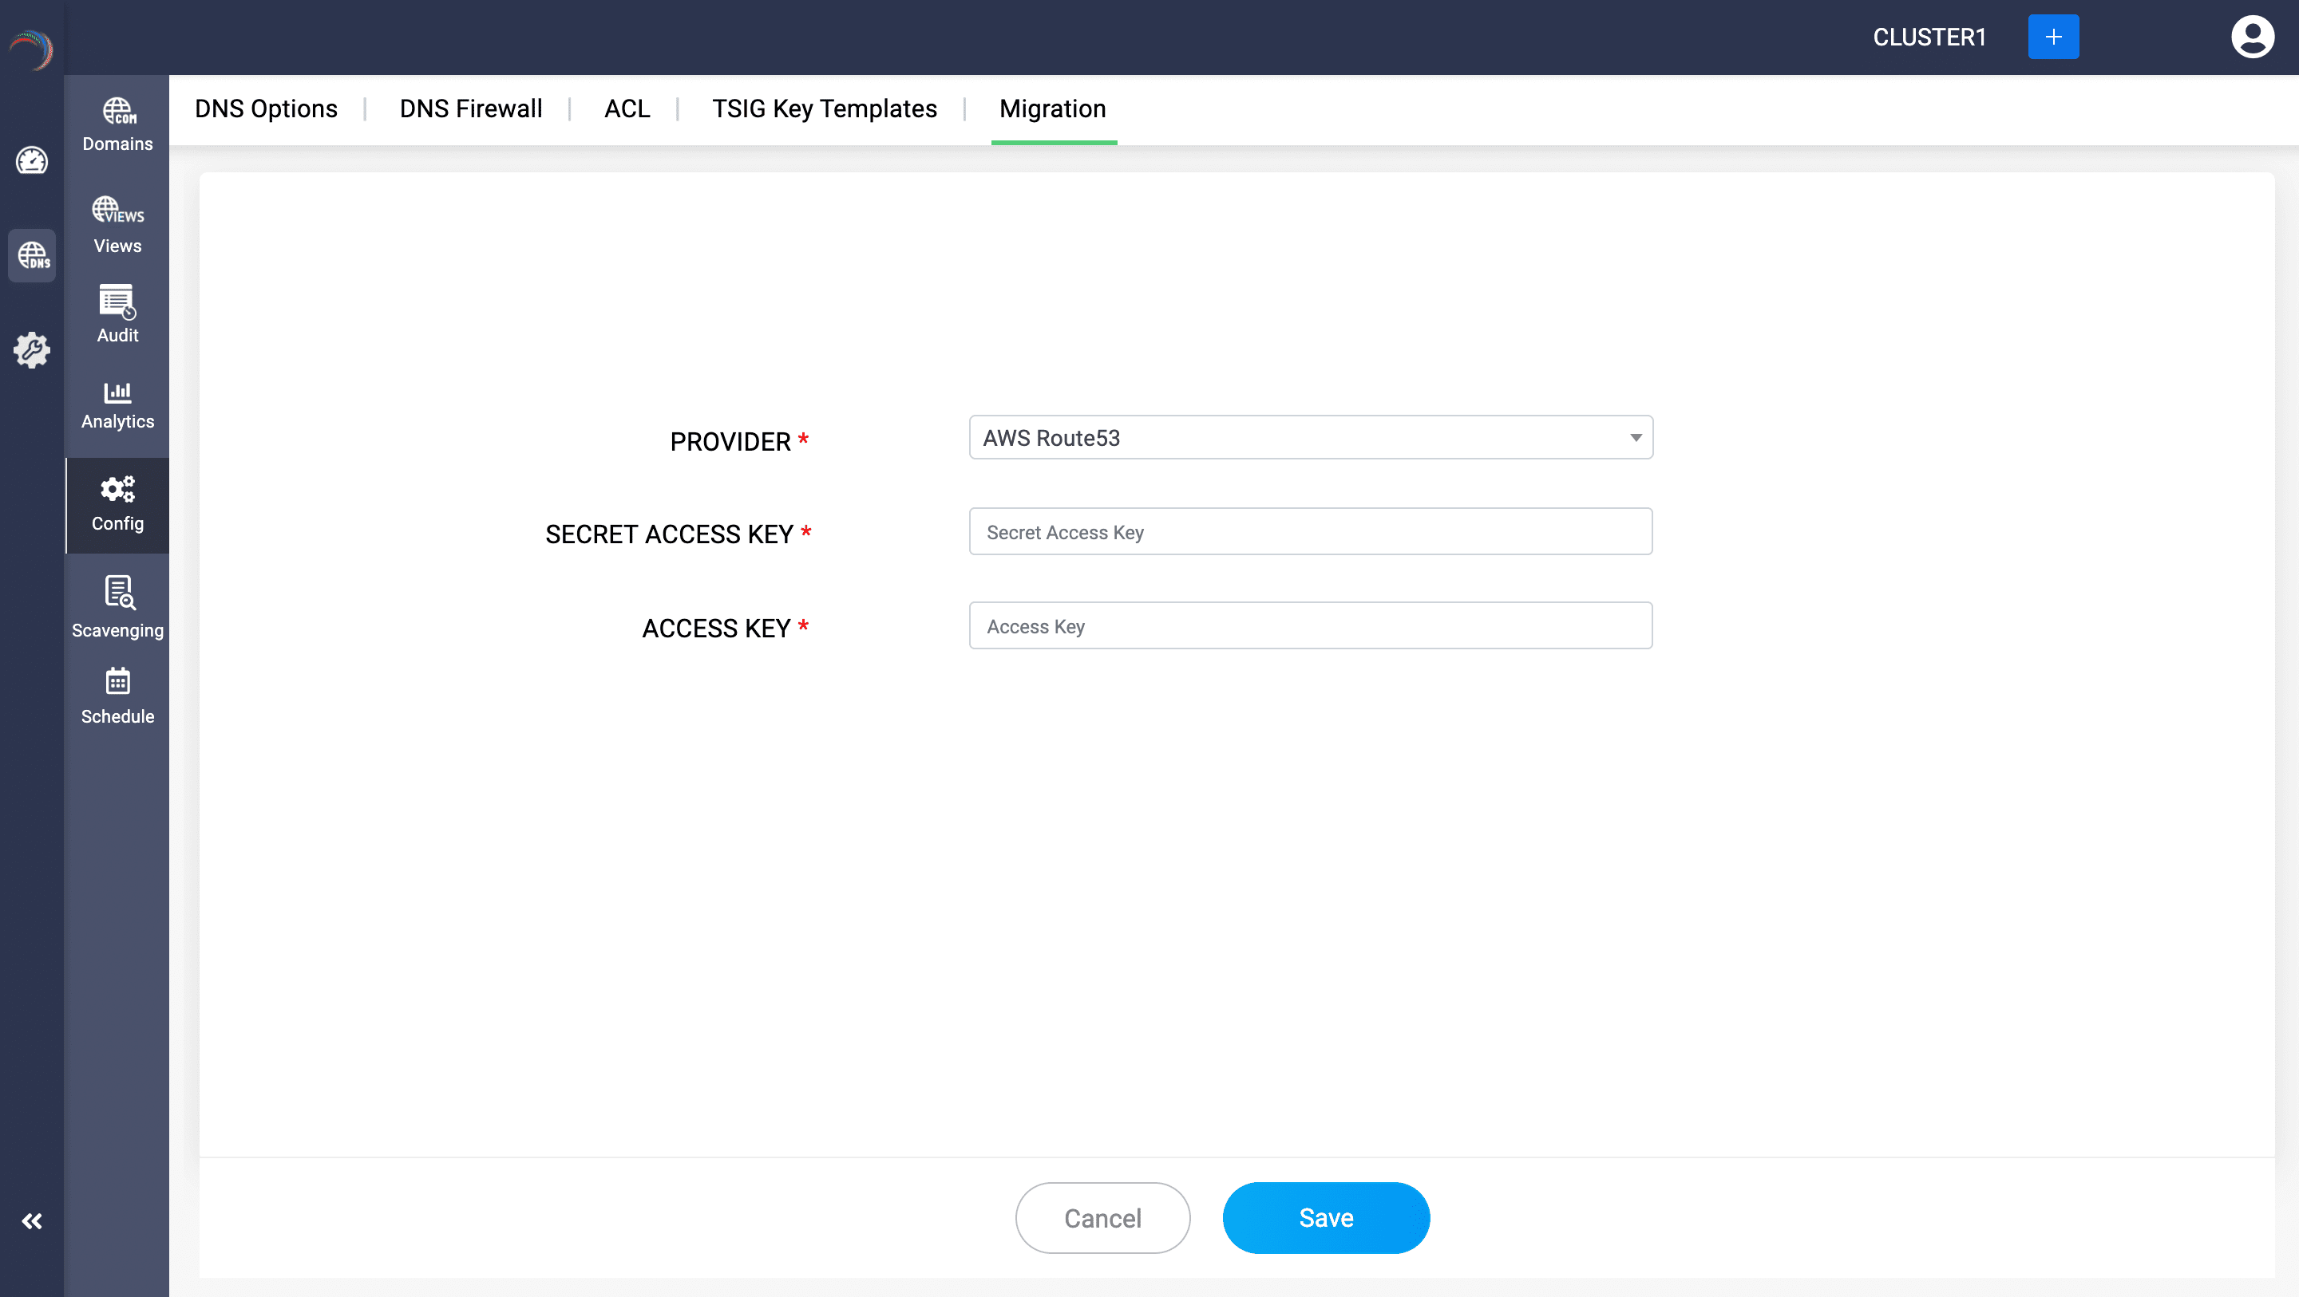Switch to TSIG Key Templates tab

click(824, 108)
